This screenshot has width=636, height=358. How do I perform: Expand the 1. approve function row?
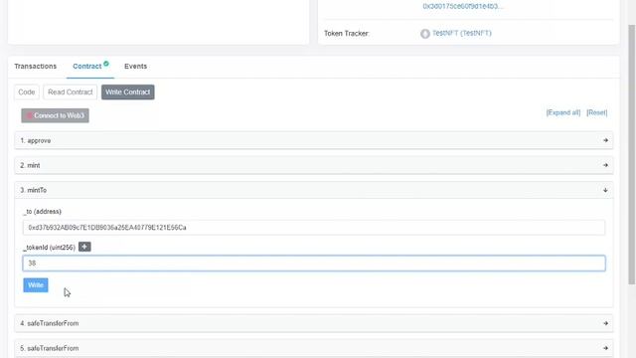point(314,140)
